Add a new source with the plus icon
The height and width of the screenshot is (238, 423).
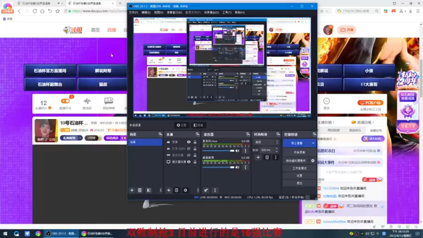point(169,190)
